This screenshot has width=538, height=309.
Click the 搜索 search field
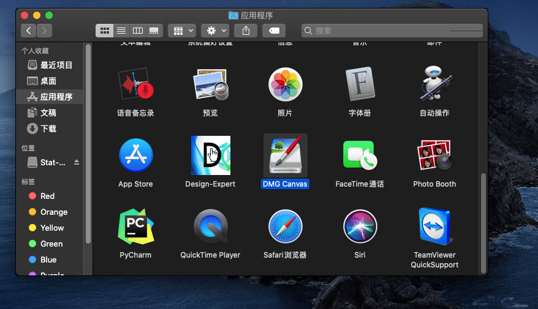[392, 31]
